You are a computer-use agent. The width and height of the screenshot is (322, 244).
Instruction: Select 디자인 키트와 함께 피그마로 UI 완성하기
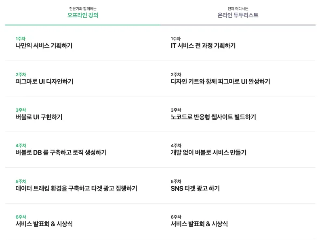click(220, 81)
